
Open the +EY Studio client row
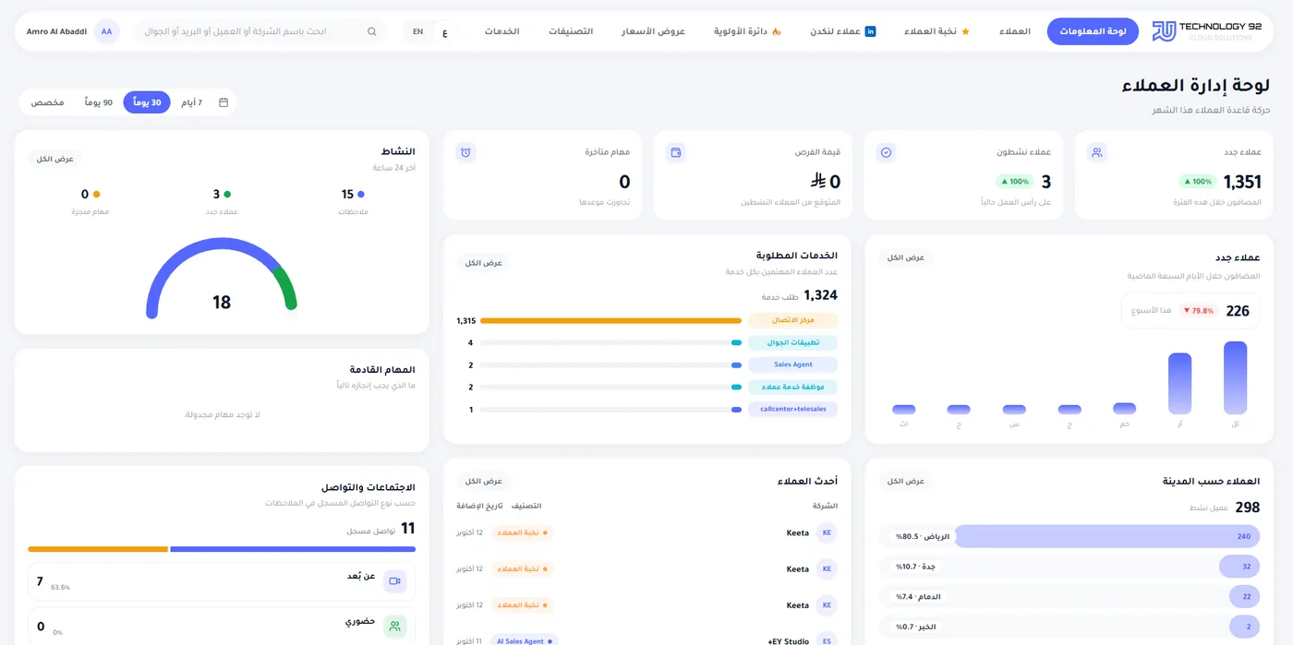[646, 640]
